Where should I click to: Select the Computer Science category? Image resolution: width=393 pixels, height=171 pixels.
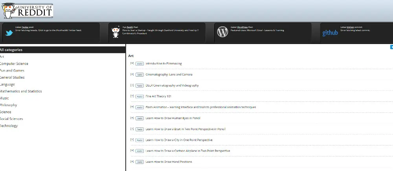pyautogui.click(x=14, y=64)
